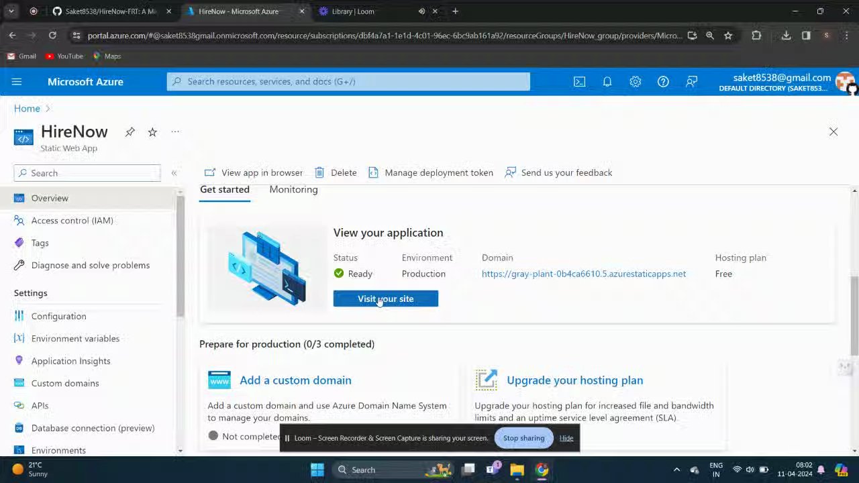Open the Azure portal hamburger menu
Screen dimensions: 859x483
[x=17, y=82]
